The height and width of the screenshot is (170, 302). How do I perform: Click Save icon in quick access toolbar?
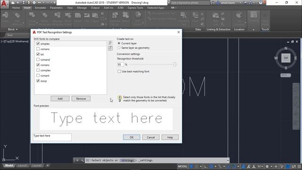[x=23, y=3]
